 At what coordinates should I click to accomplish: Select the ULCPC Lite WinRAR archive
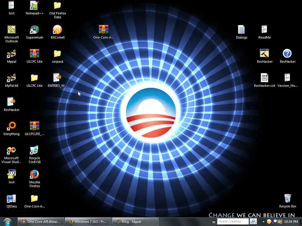[x=35, y=54]
